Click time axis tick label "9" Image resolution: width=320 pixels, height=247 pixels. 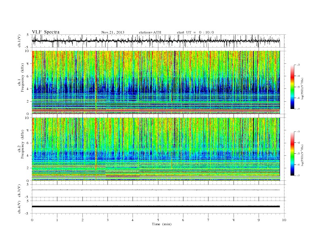pos(259,220)
